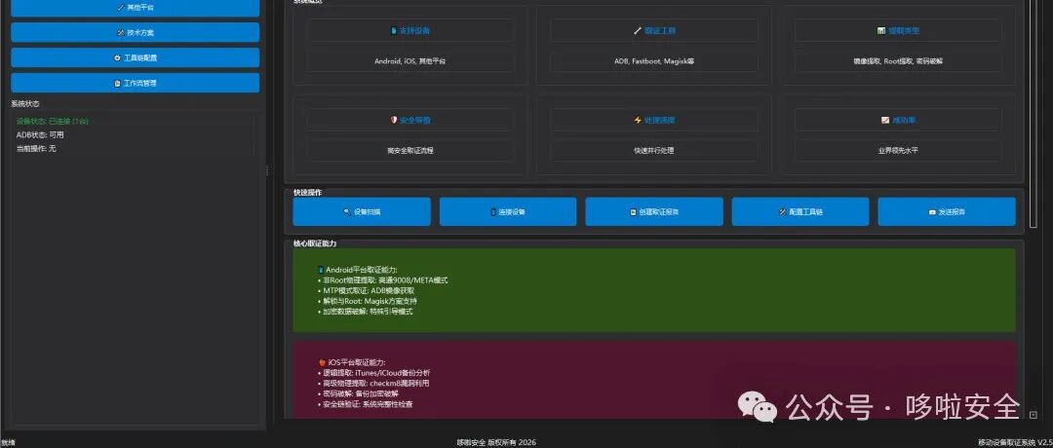The image size is (1053, 448).
Task: Click '高安全取证流程' text
Action: click(410, 151)
